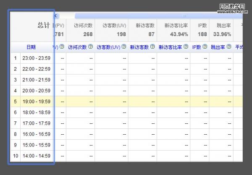Click the help icon beside IP数

(205, 47)
